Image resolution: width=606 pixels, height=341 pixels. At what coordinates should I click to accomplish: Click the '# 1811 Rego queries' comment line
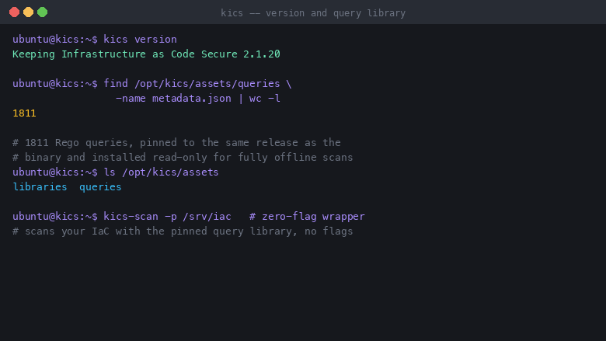coord(176,142)
